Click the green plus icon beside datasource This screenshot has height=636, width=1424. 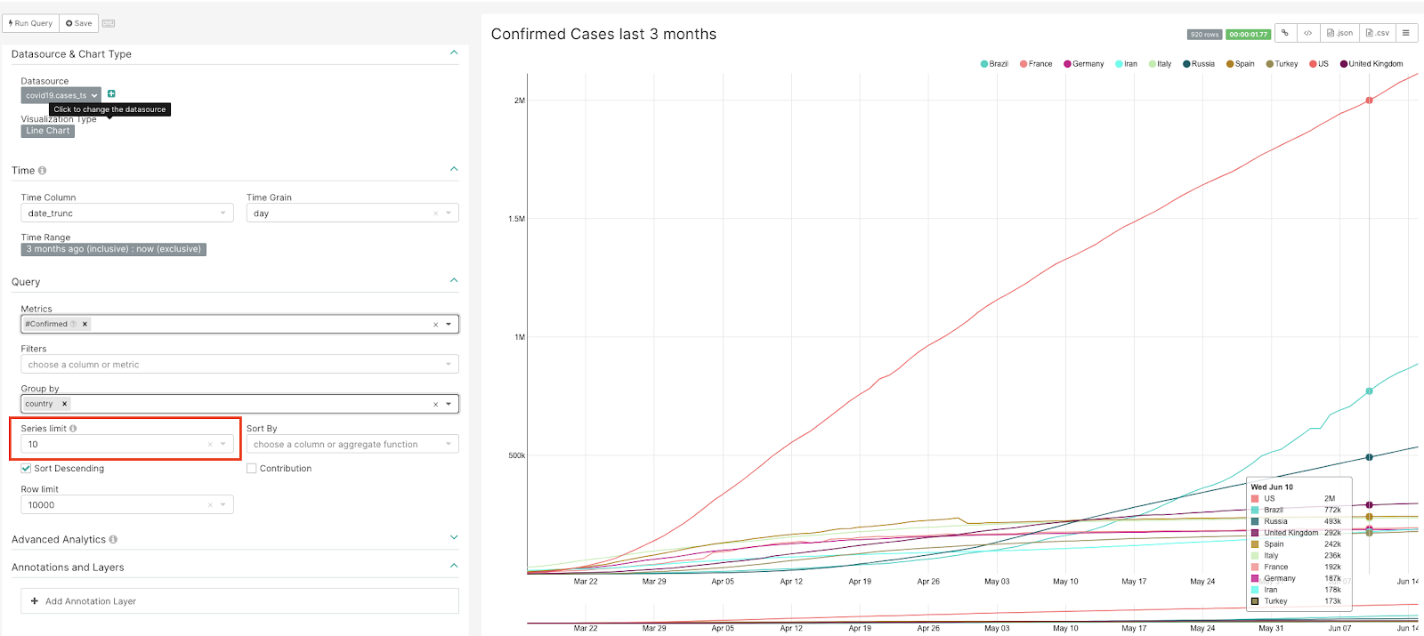tap(111, 94)
